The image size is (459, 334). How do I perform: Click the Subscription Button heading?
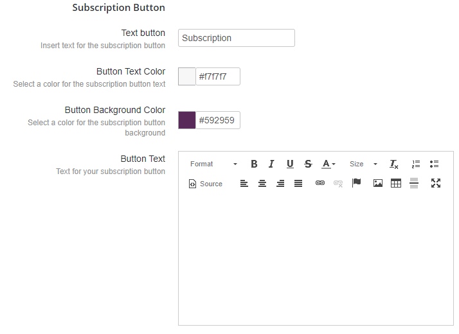point(118,7)
